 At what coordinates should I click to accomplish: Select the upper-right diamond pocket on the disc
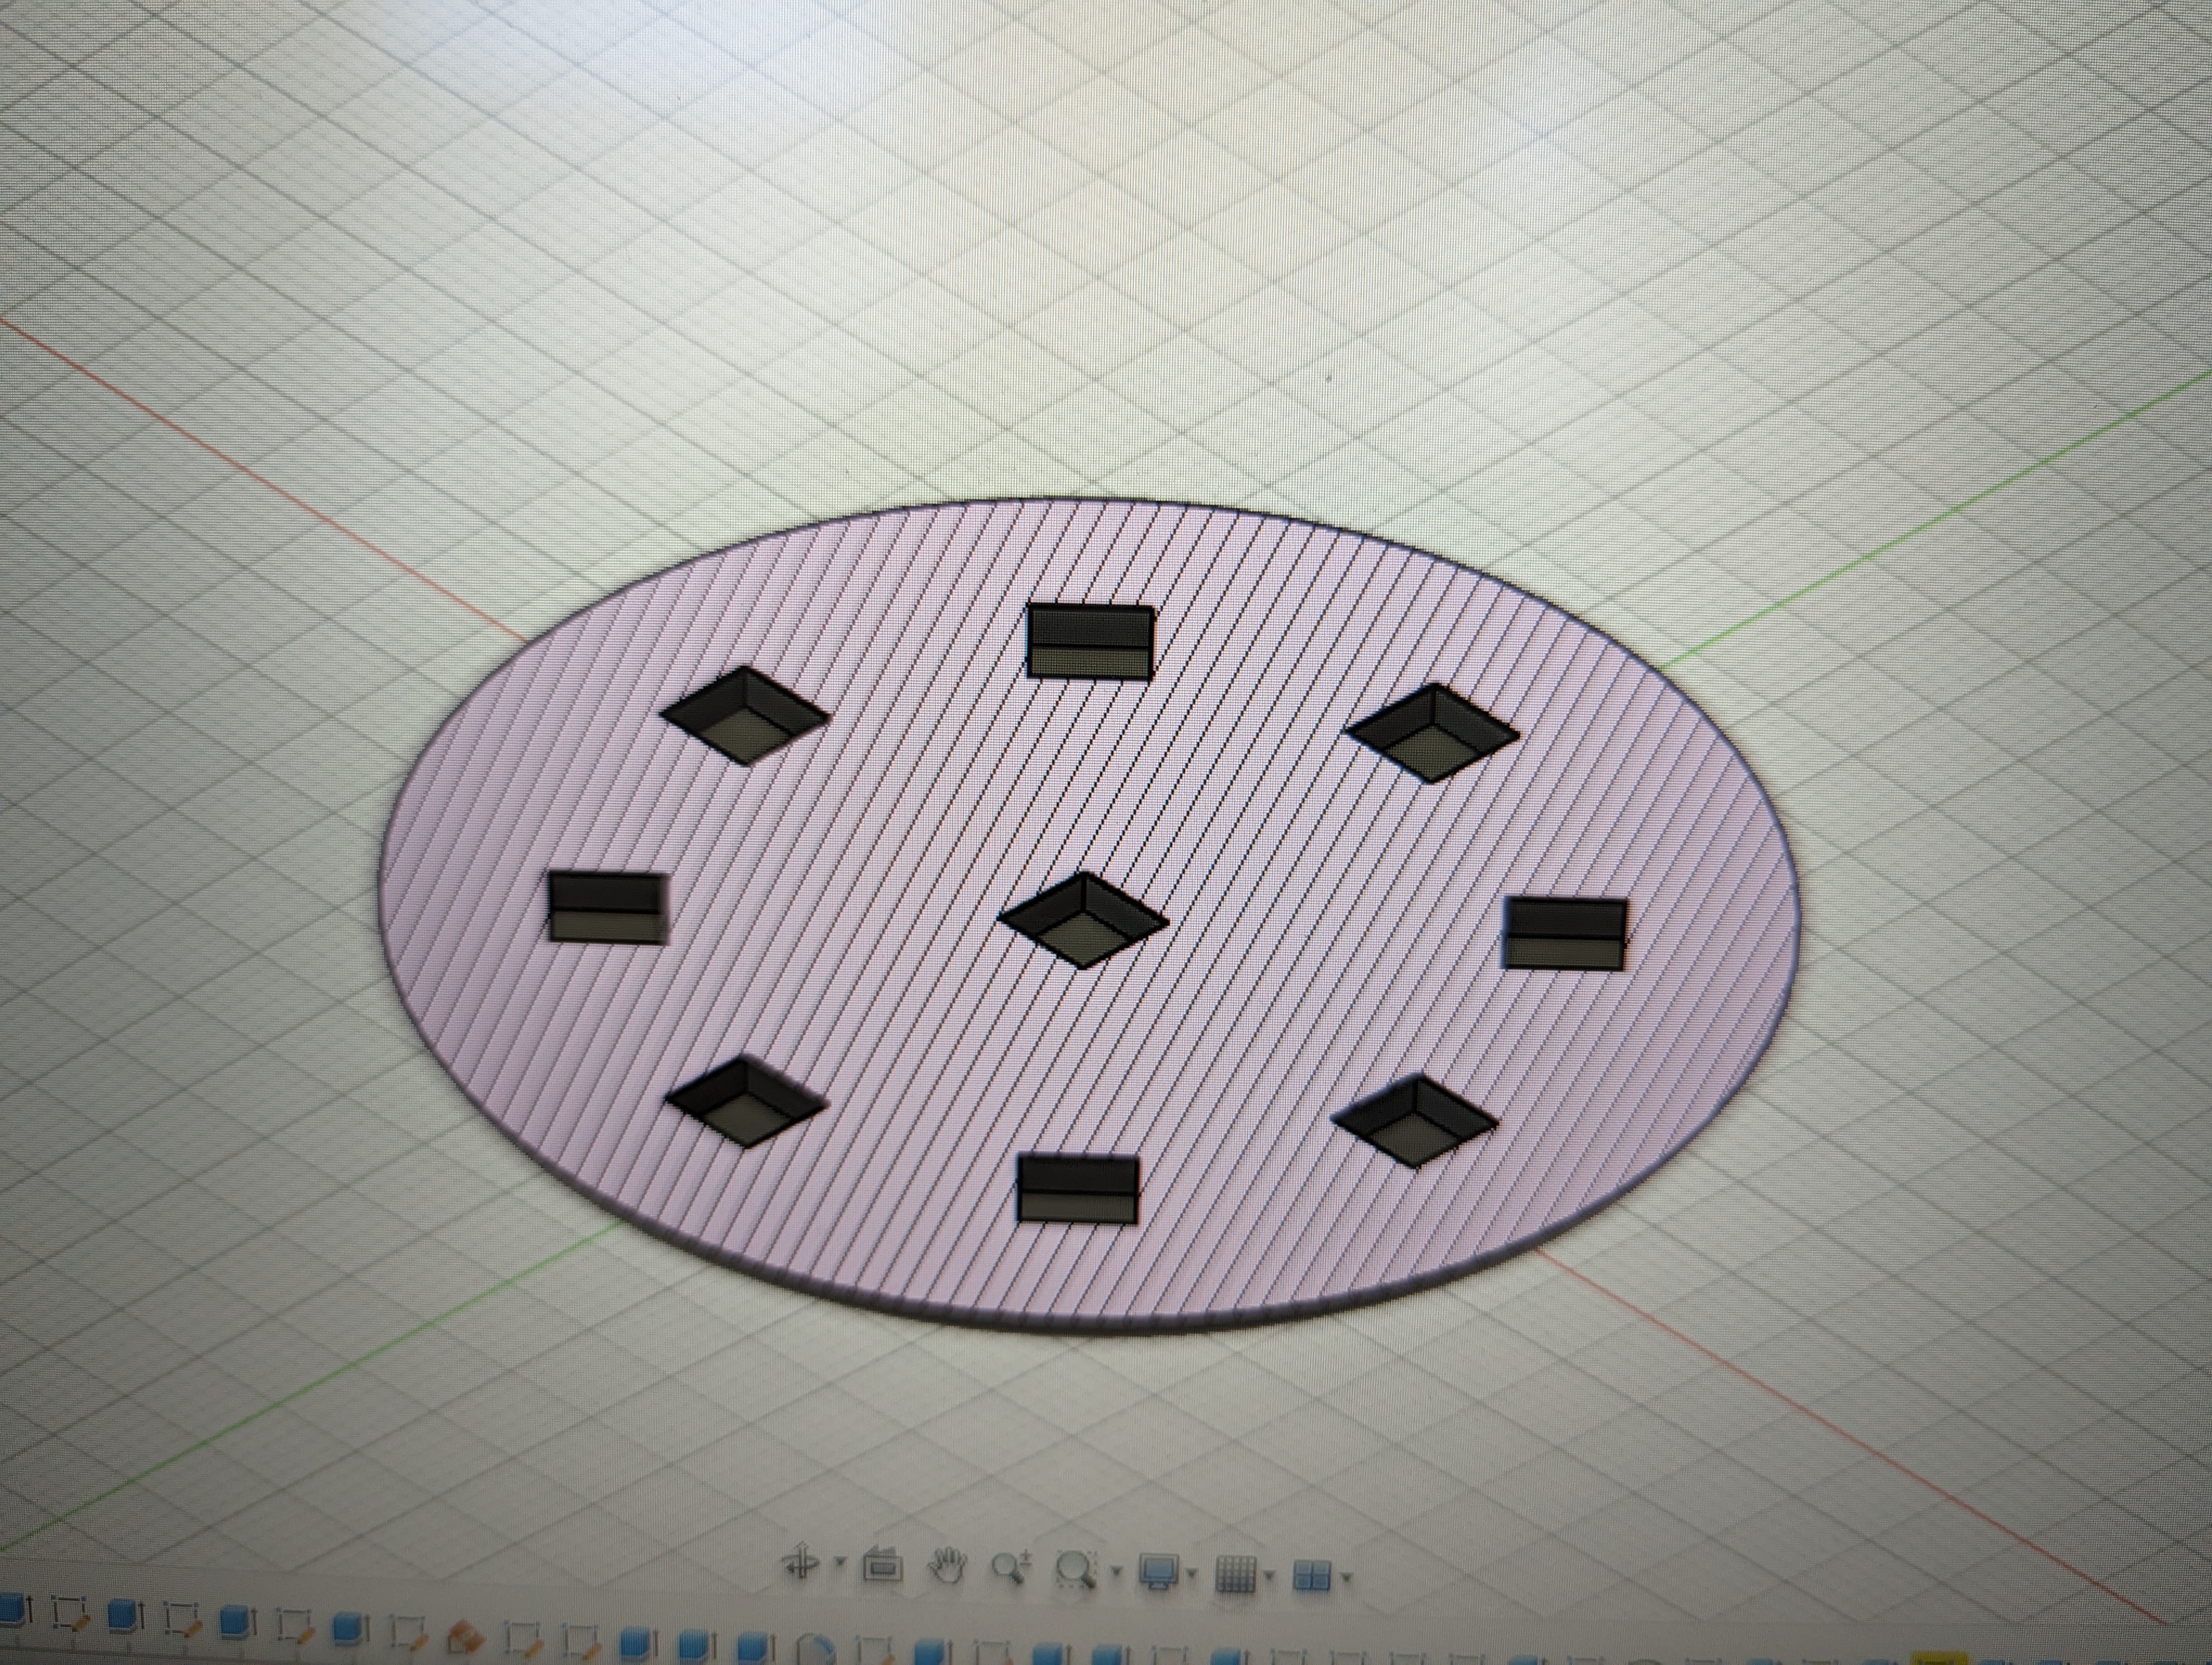click(x=1433, y=733)
